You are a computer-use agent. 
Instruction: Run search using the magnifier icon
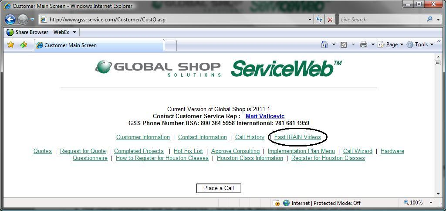(430, 19)
